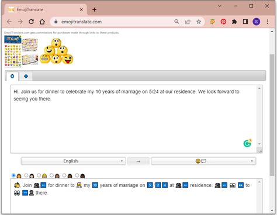Image resolution: width=277 pixels, height=215 pixels.
Task: Switch to the blue diamond tab
Action: pos(26,76)
